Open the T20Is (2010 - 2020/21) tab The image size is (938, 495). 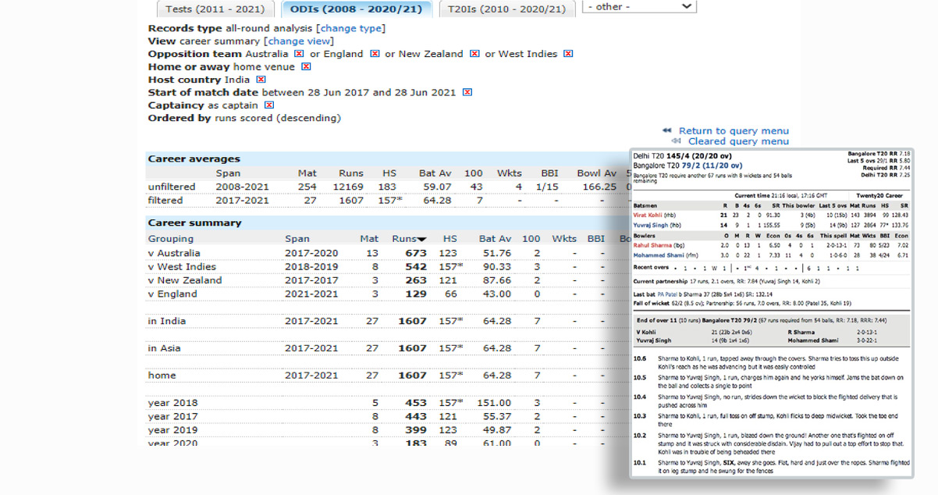[x=503, y=9]
